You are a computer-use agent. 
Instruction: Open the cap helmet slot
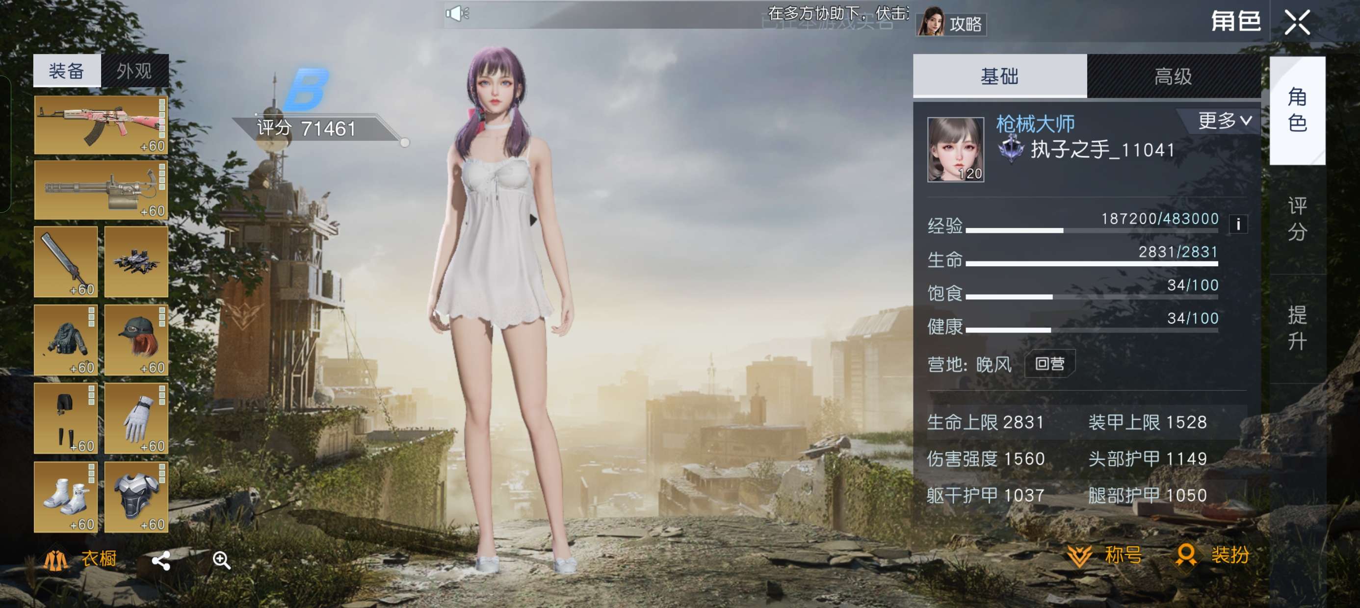[136, 340]
